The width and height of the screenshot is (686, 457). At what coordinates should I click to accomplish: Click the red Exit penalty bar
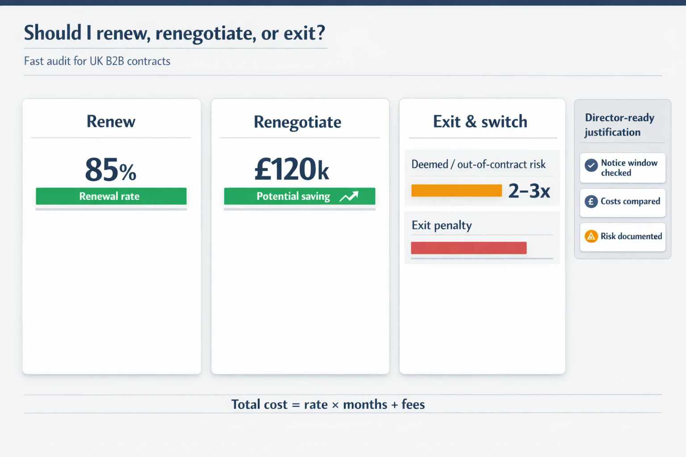[x=468, y=248]
